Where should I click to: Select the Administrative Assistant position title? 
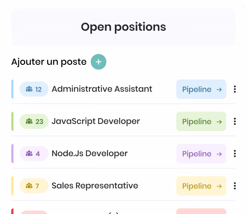pyautogui.click(x=102, y=89)
